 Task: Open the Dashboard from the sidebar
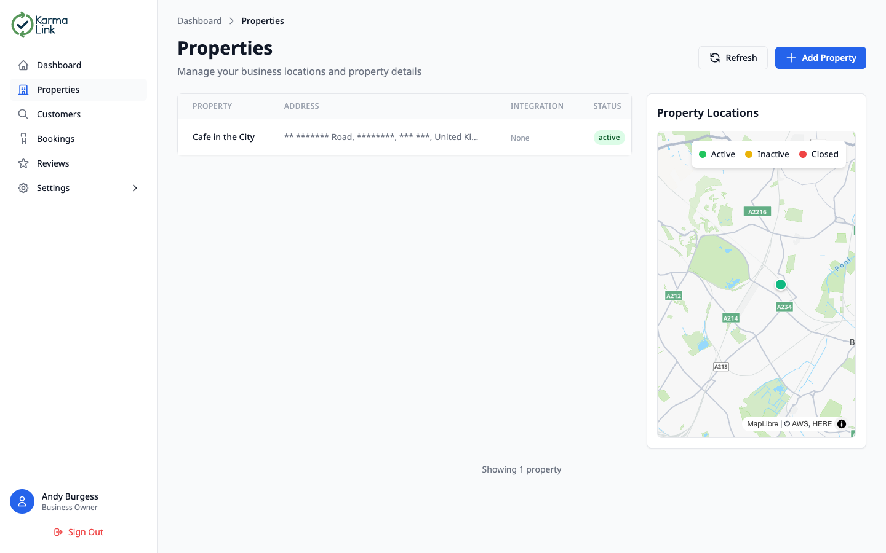pos(58,65)
